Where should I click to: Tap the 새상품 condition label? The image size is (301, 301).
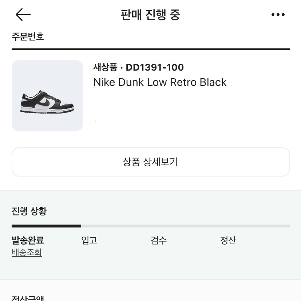coord(105,67)
